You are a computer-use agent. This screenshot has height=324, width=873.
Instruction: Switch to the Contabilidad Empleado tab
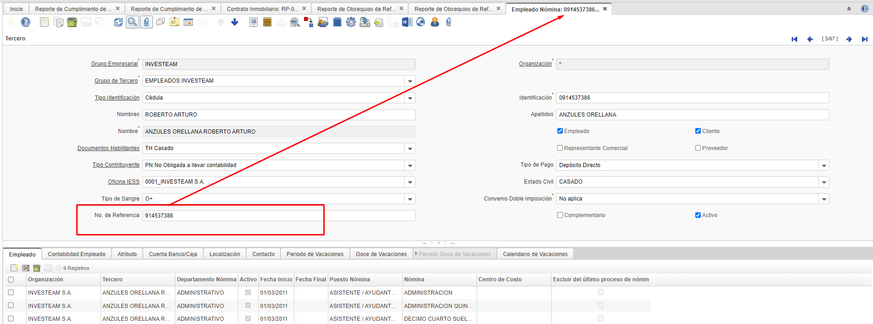point(77,254)
